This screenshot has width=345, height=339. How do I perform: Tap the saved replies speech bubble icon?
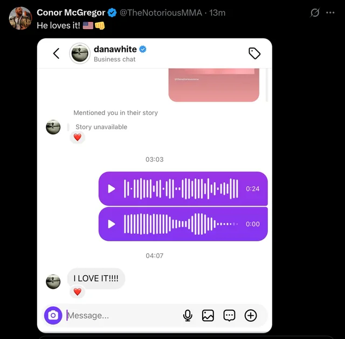[x=229, y=315]
